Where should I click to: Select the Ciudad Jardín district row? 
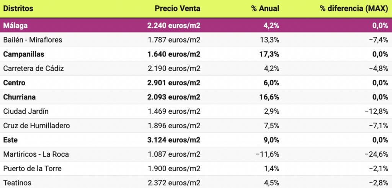point(26,111)
